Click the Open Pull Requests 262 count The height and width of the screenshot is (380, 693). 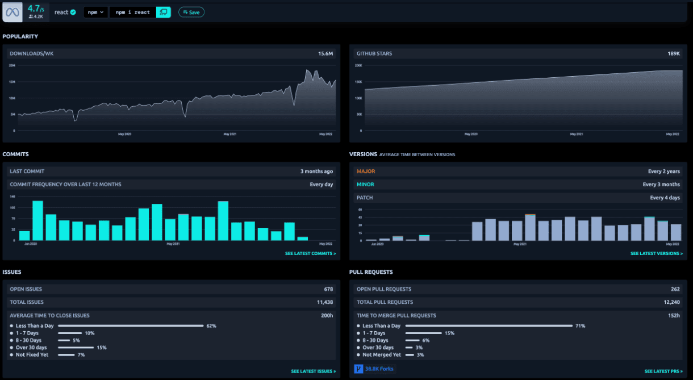675,289
